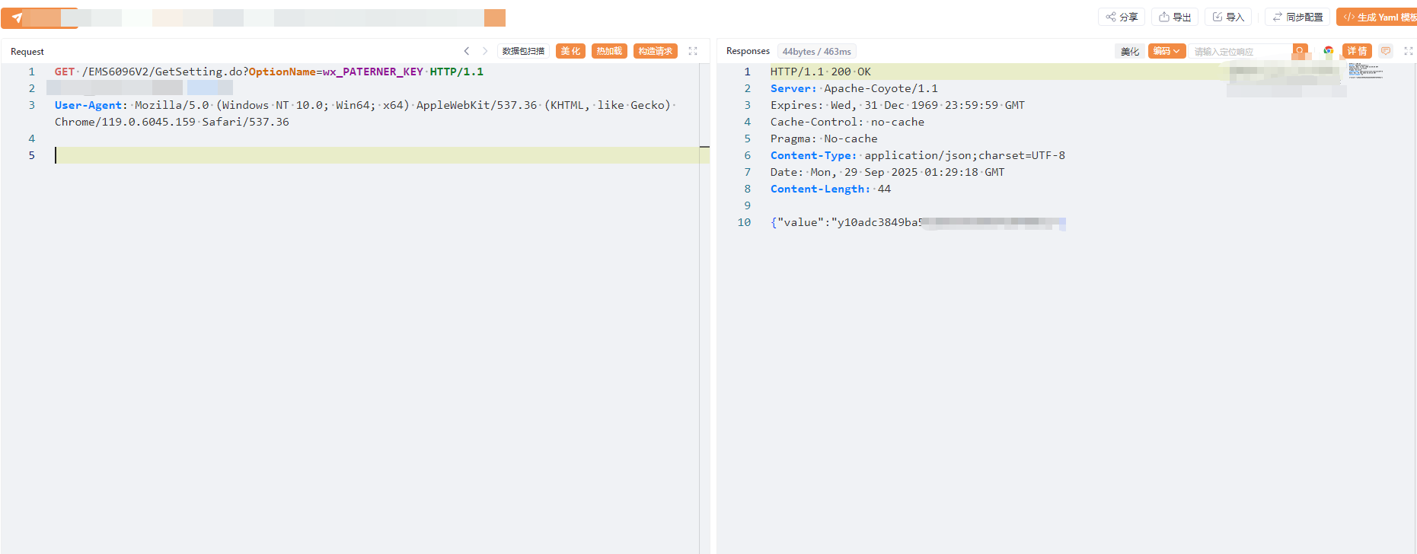Click the User-Agent header name in request

pos(88,105)
